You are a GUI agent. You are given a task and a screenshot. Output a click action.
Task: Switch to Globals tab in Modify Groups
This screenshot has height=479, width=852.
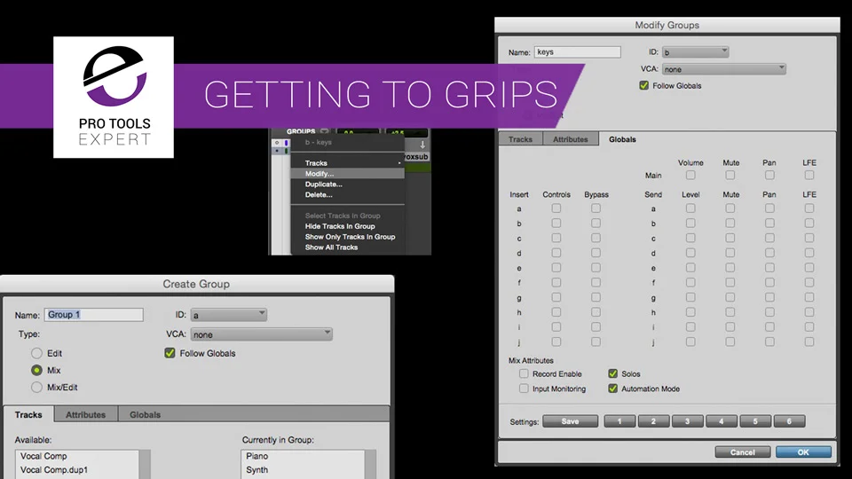(622, 139)
